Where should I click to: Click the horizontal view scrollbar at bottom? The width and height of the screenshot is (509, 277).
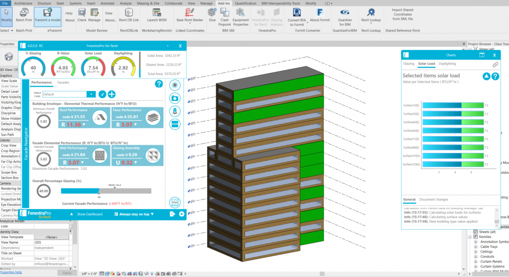pos(322,274)
